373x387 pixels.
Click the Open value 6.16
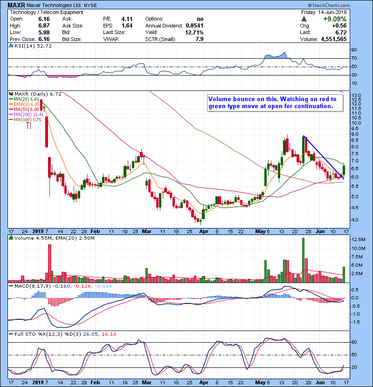pos(44,19)
